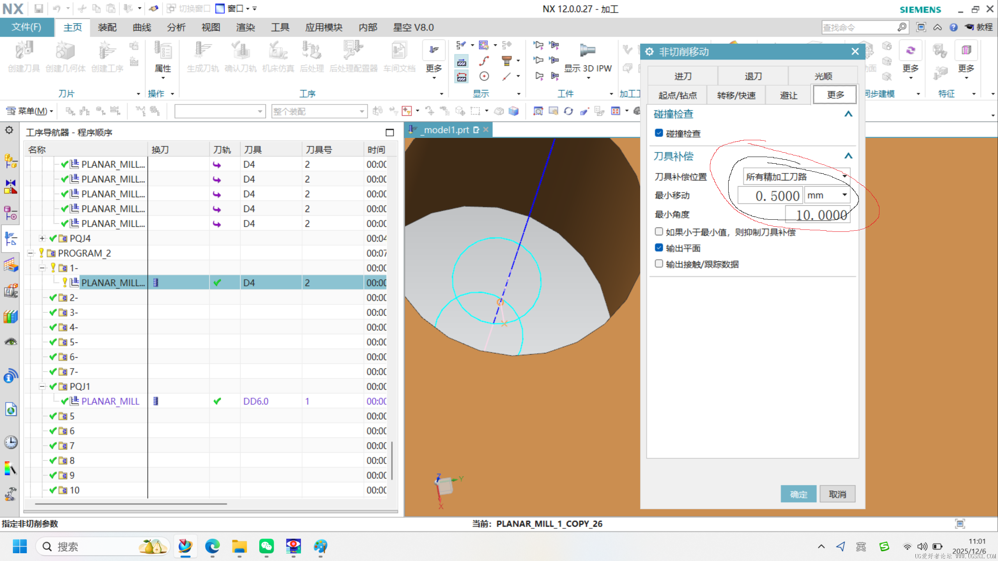This screenshot has height=561, width=998.
Task: Enable 如果小于最小值，则抑制刀具补偿 option
Action: 659,231
